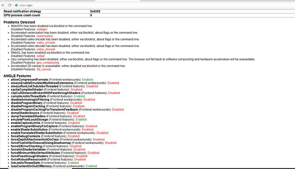
Task: Select dumpShaderSource entry
Action: point(44,113)
